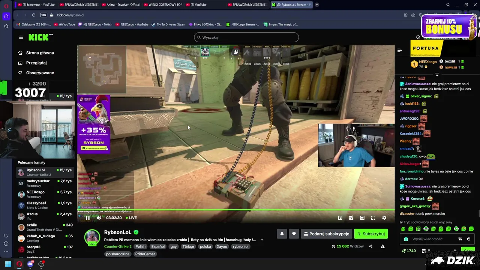Report stream via warning triangle icon
Image resolution: width=480 pixels, height=270 pixels.
pyautogui.click(x=382, y=246)
